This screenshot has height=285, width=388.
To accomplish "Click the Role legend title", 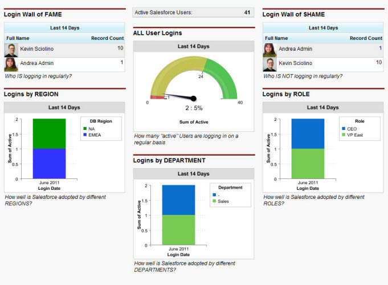I will click(x=360, y=121).
